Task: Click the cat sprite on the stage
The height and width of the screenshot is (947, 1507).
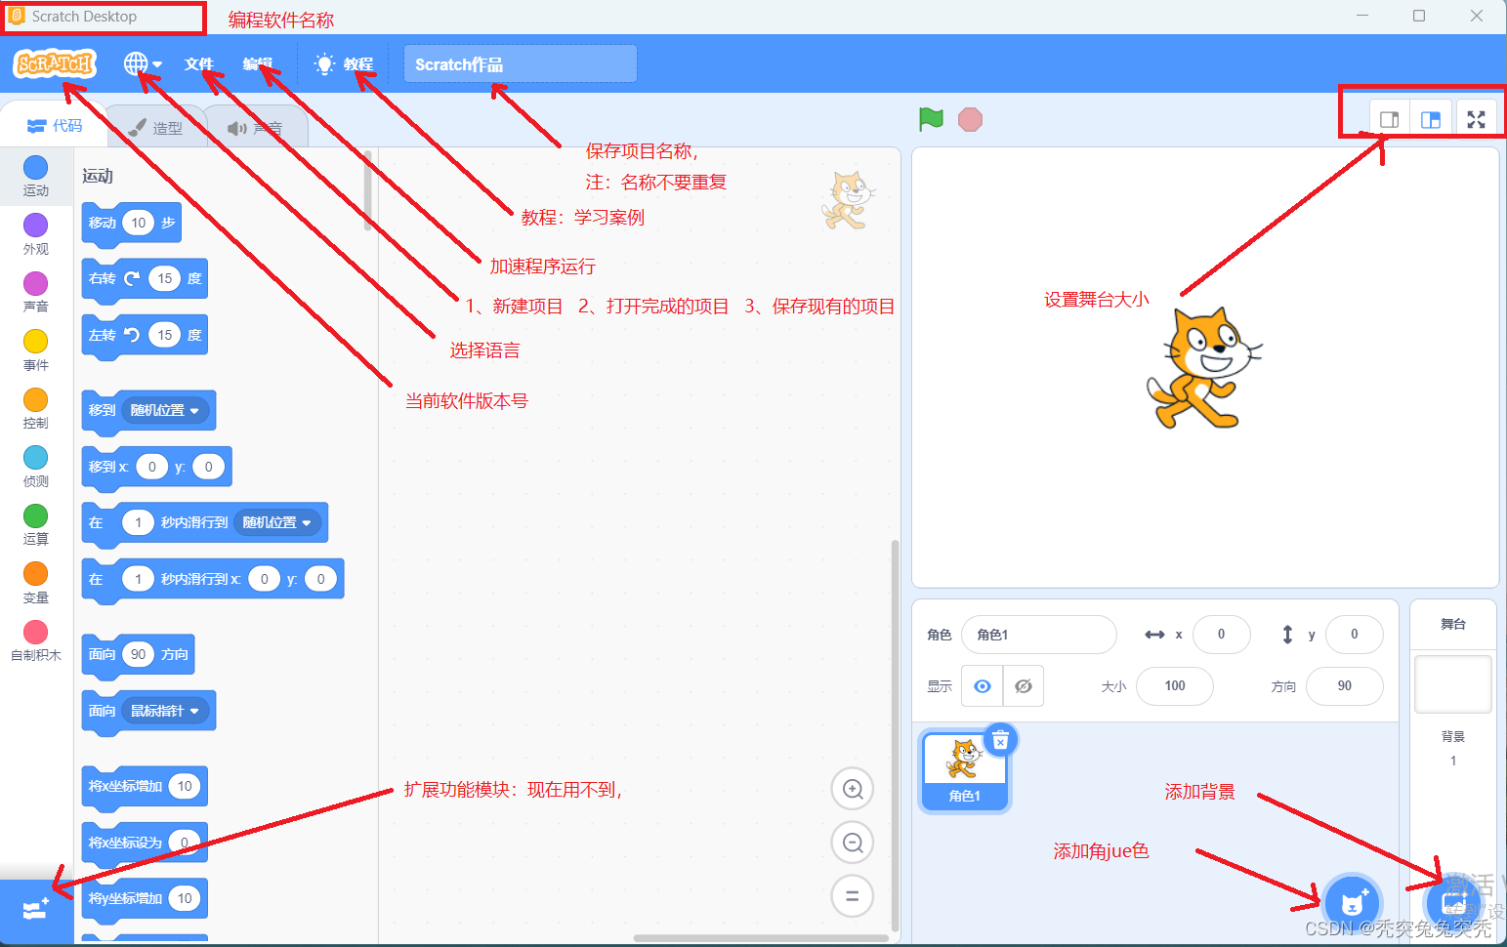Action: [x=1204, y=369]
